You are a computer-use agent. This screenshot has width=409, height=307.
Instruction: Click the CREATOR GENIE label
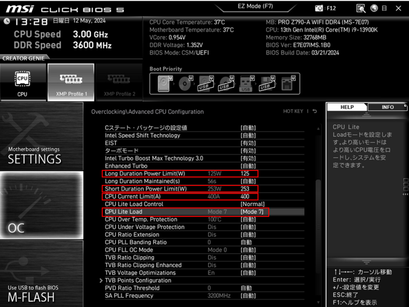point(24,58)
